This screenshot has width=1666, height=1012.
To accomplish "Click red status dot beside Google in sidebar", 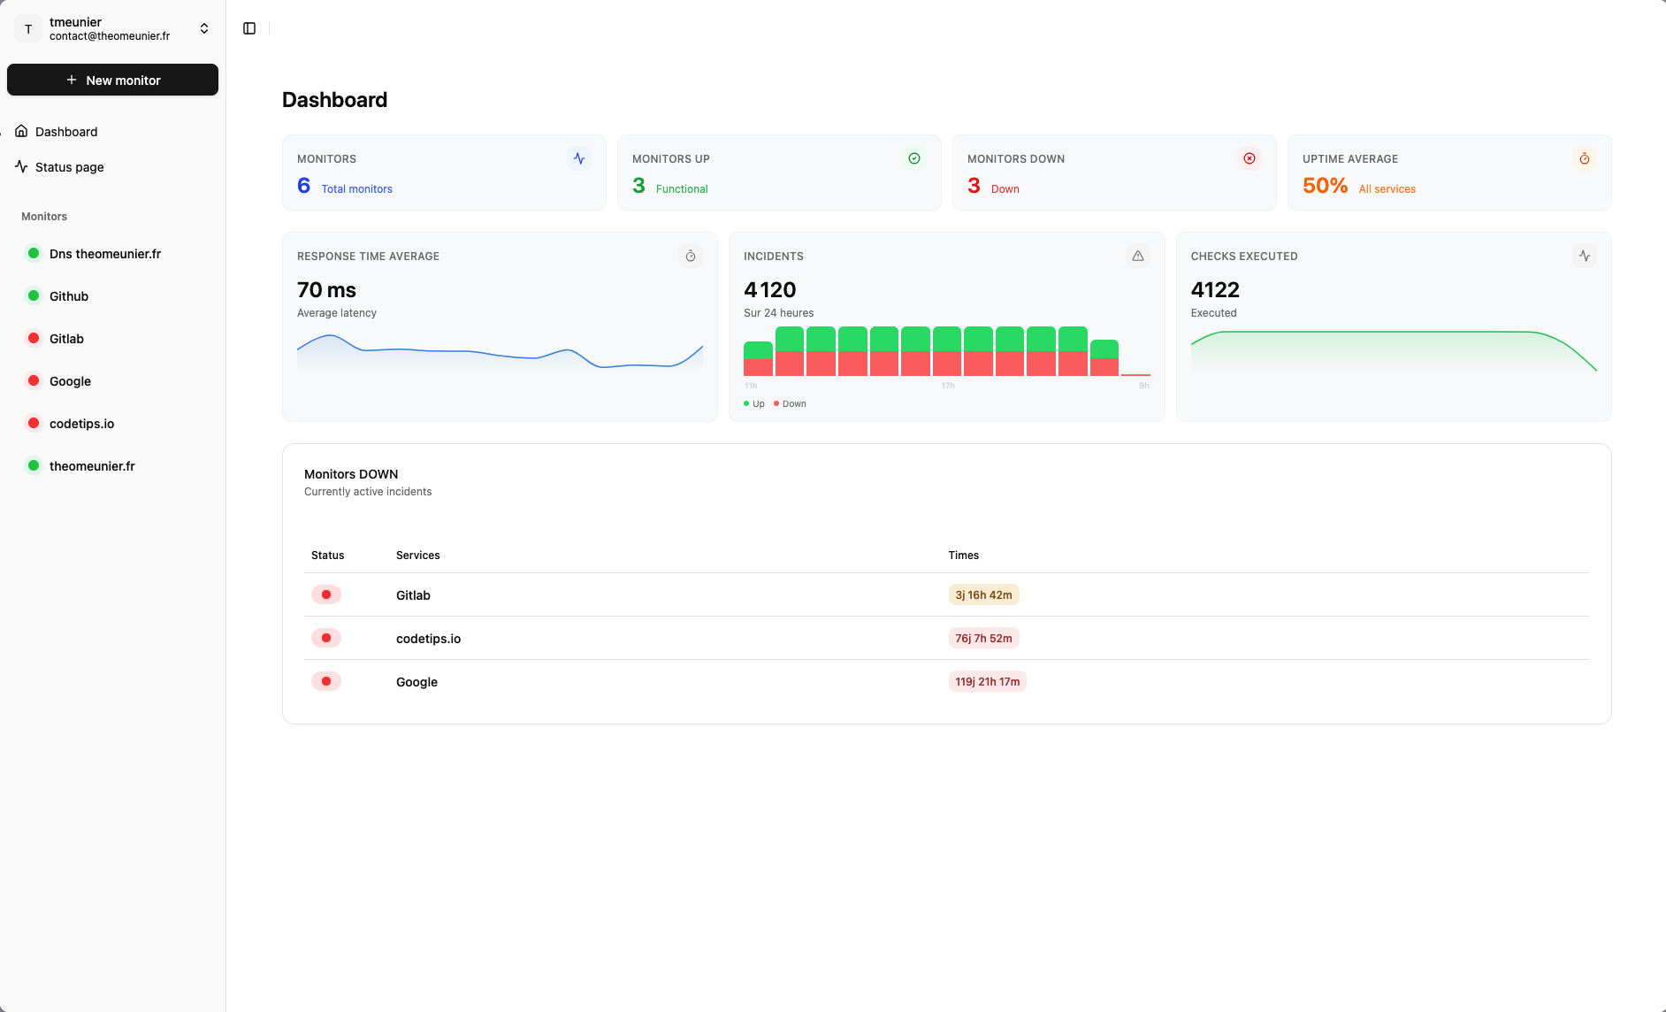I will pyautogui.click(x=34, y=380).
